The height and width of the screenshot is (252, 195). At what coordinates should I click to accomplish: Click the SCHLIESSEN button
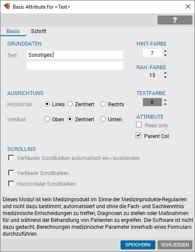[175, 245]
